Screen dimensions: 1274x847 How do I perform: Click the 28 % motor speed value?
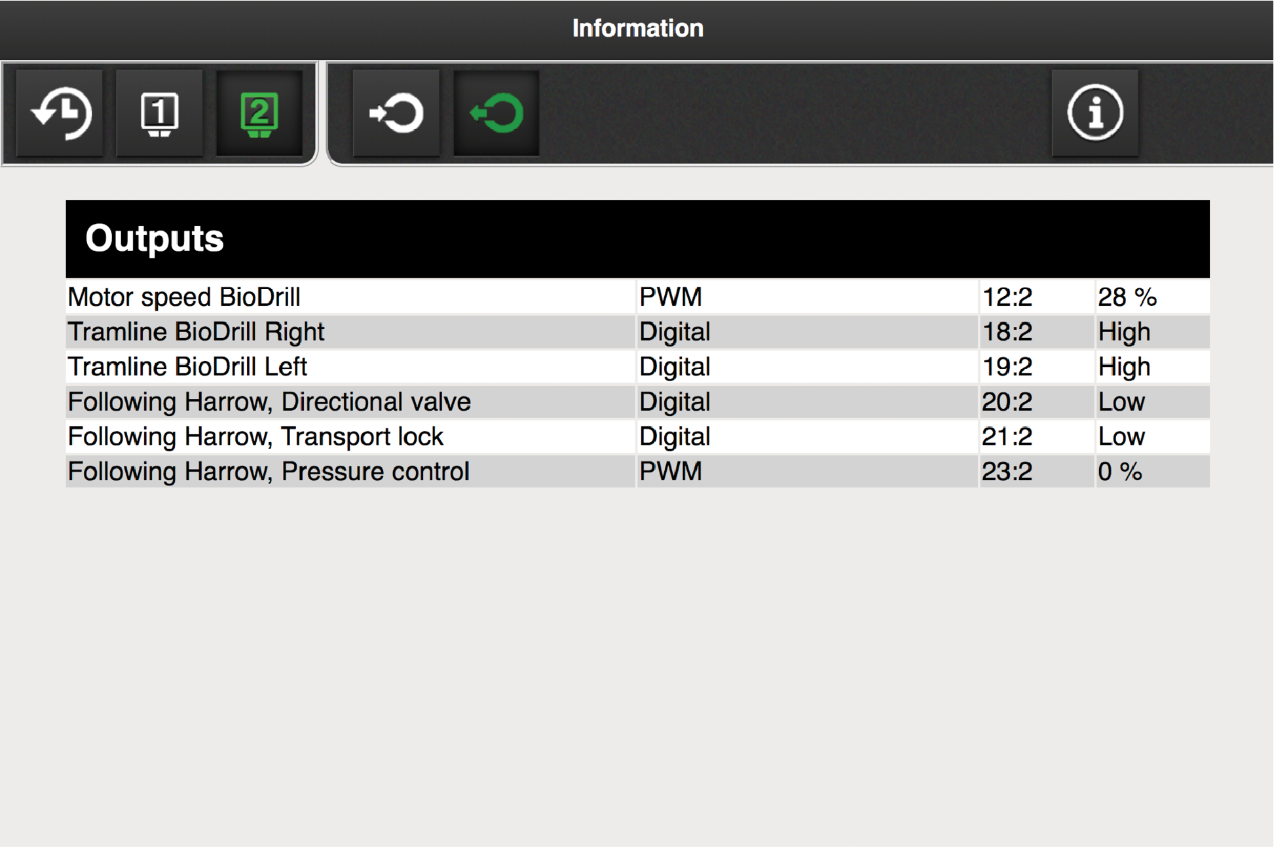[x=1127, y=297]
